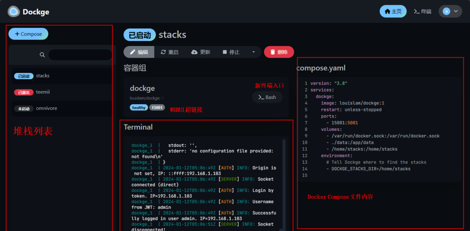
Task: Click the 编辑 edit button
Action: click(139, 52)
